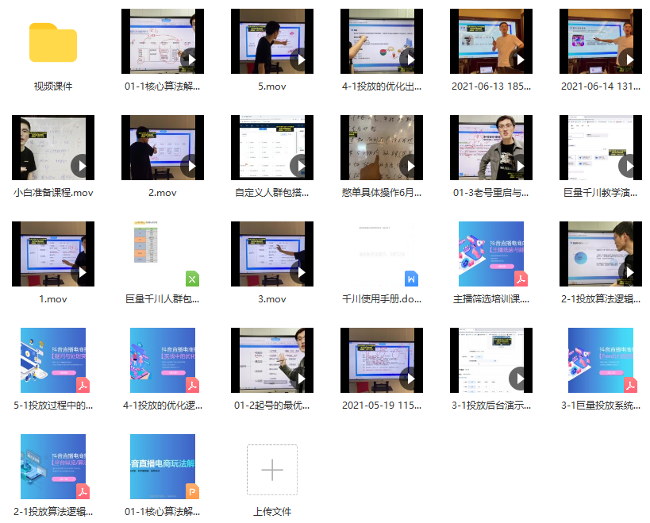Play the 3.mov video thumbnail
The width and height of the screenshot is (650, 523).
click(272, 253)
